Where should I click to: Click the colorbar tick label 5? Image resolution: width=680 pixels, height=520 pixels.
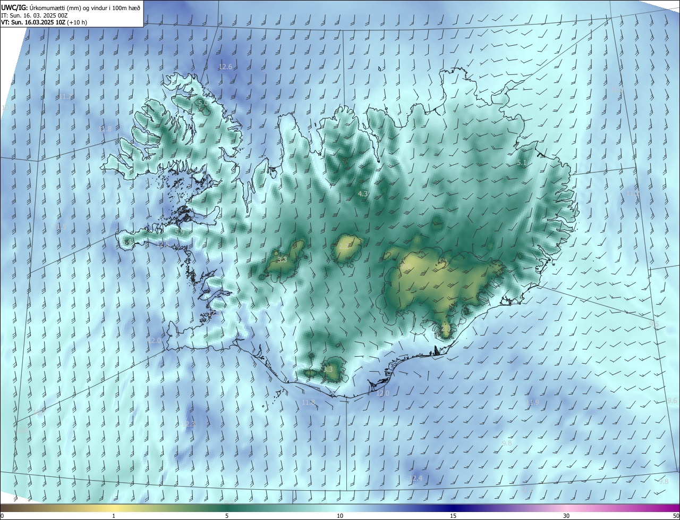pos(227,516)
